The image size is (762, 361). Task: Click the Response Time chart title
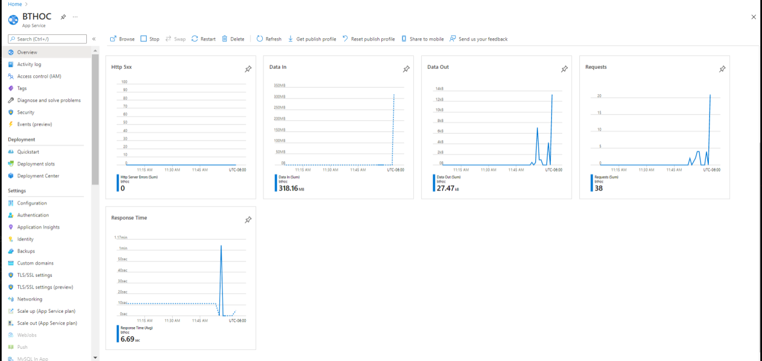coord(129,218)
